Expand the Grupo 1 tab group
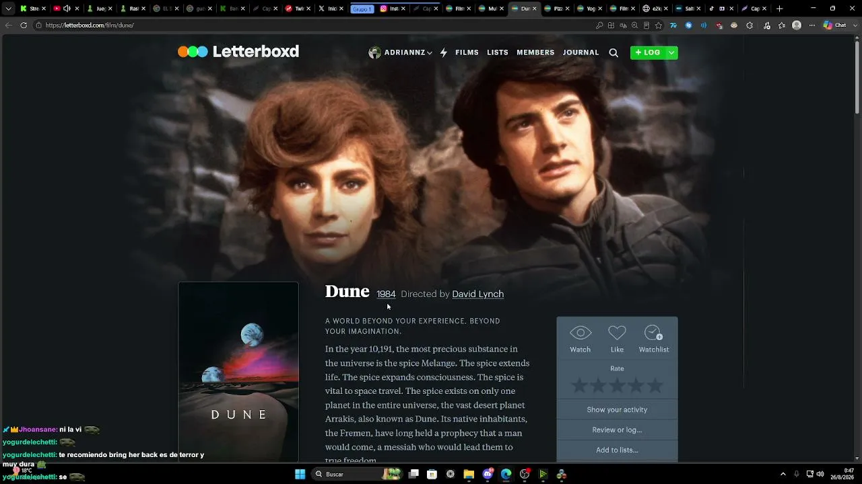Viewport: 862px width, 484px height. [x=362, y=9]
